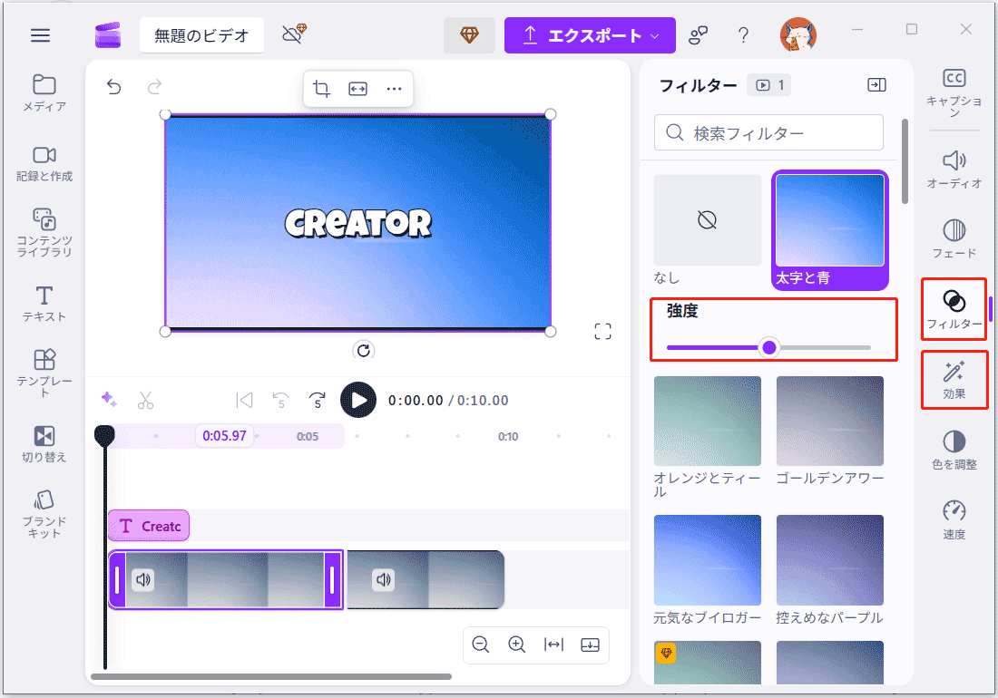Toggle fullscreen preview mode
The image size is (998, 698).
(602, 331)
